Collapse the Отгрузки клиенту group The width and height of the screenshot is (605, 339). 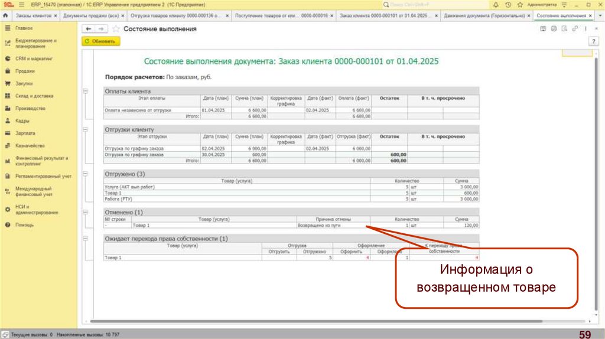coord(86,129)
